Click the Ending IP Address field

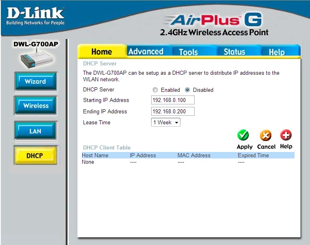click(x=173, y=111)
